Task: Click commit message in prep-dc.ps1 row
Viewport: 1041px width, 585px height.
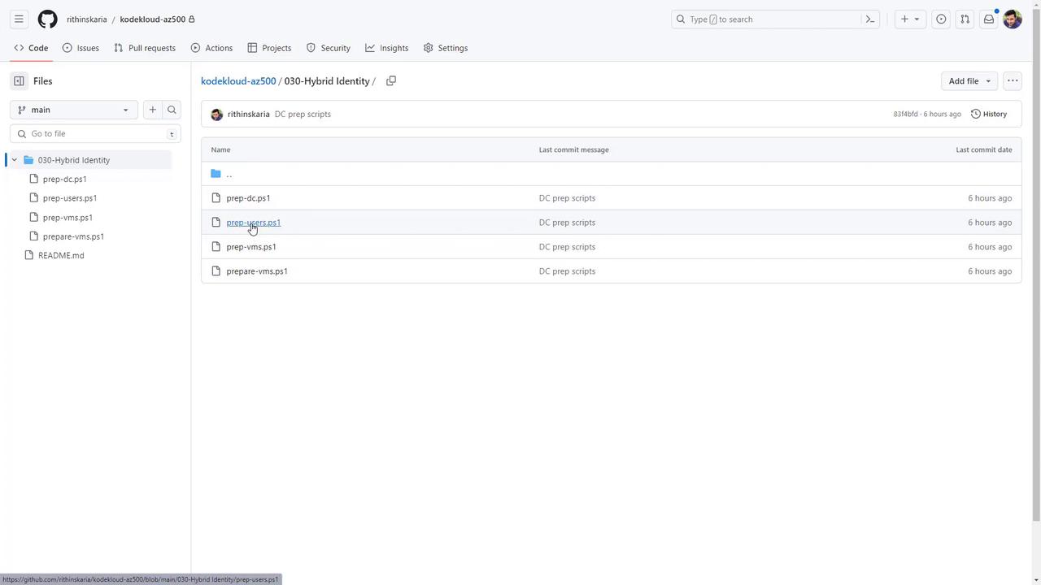Action: click(567, 198)
